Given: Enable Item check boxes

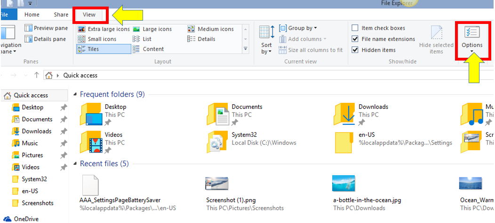Looking at the screenshot, I should pos(355,28).
